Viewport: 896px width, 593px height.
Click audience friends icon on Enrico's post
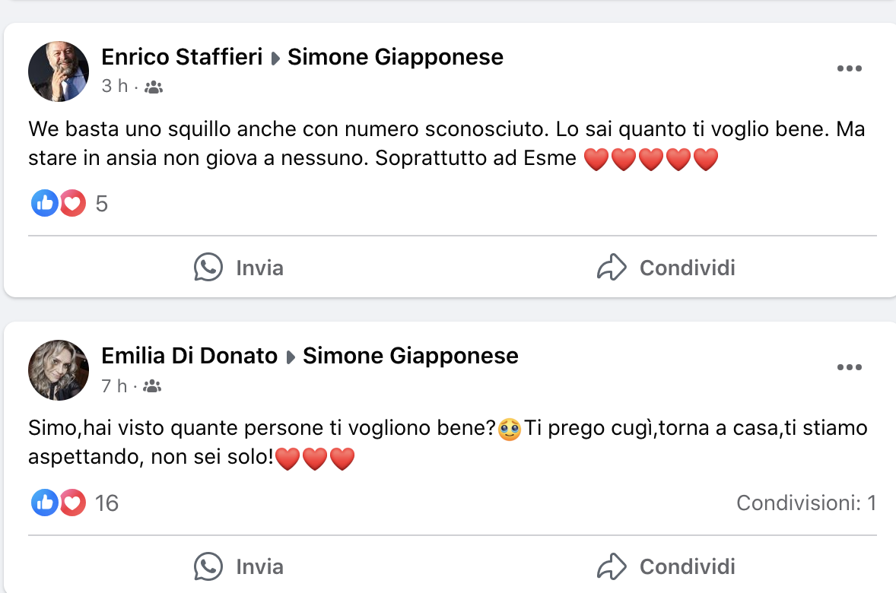[153, 87]
